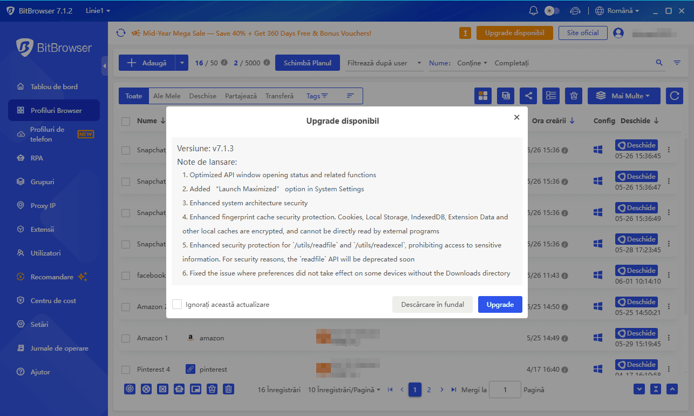Click the window arrangement icon in bottom toolbar
This screenshot has width=694, height=416.
196,389
